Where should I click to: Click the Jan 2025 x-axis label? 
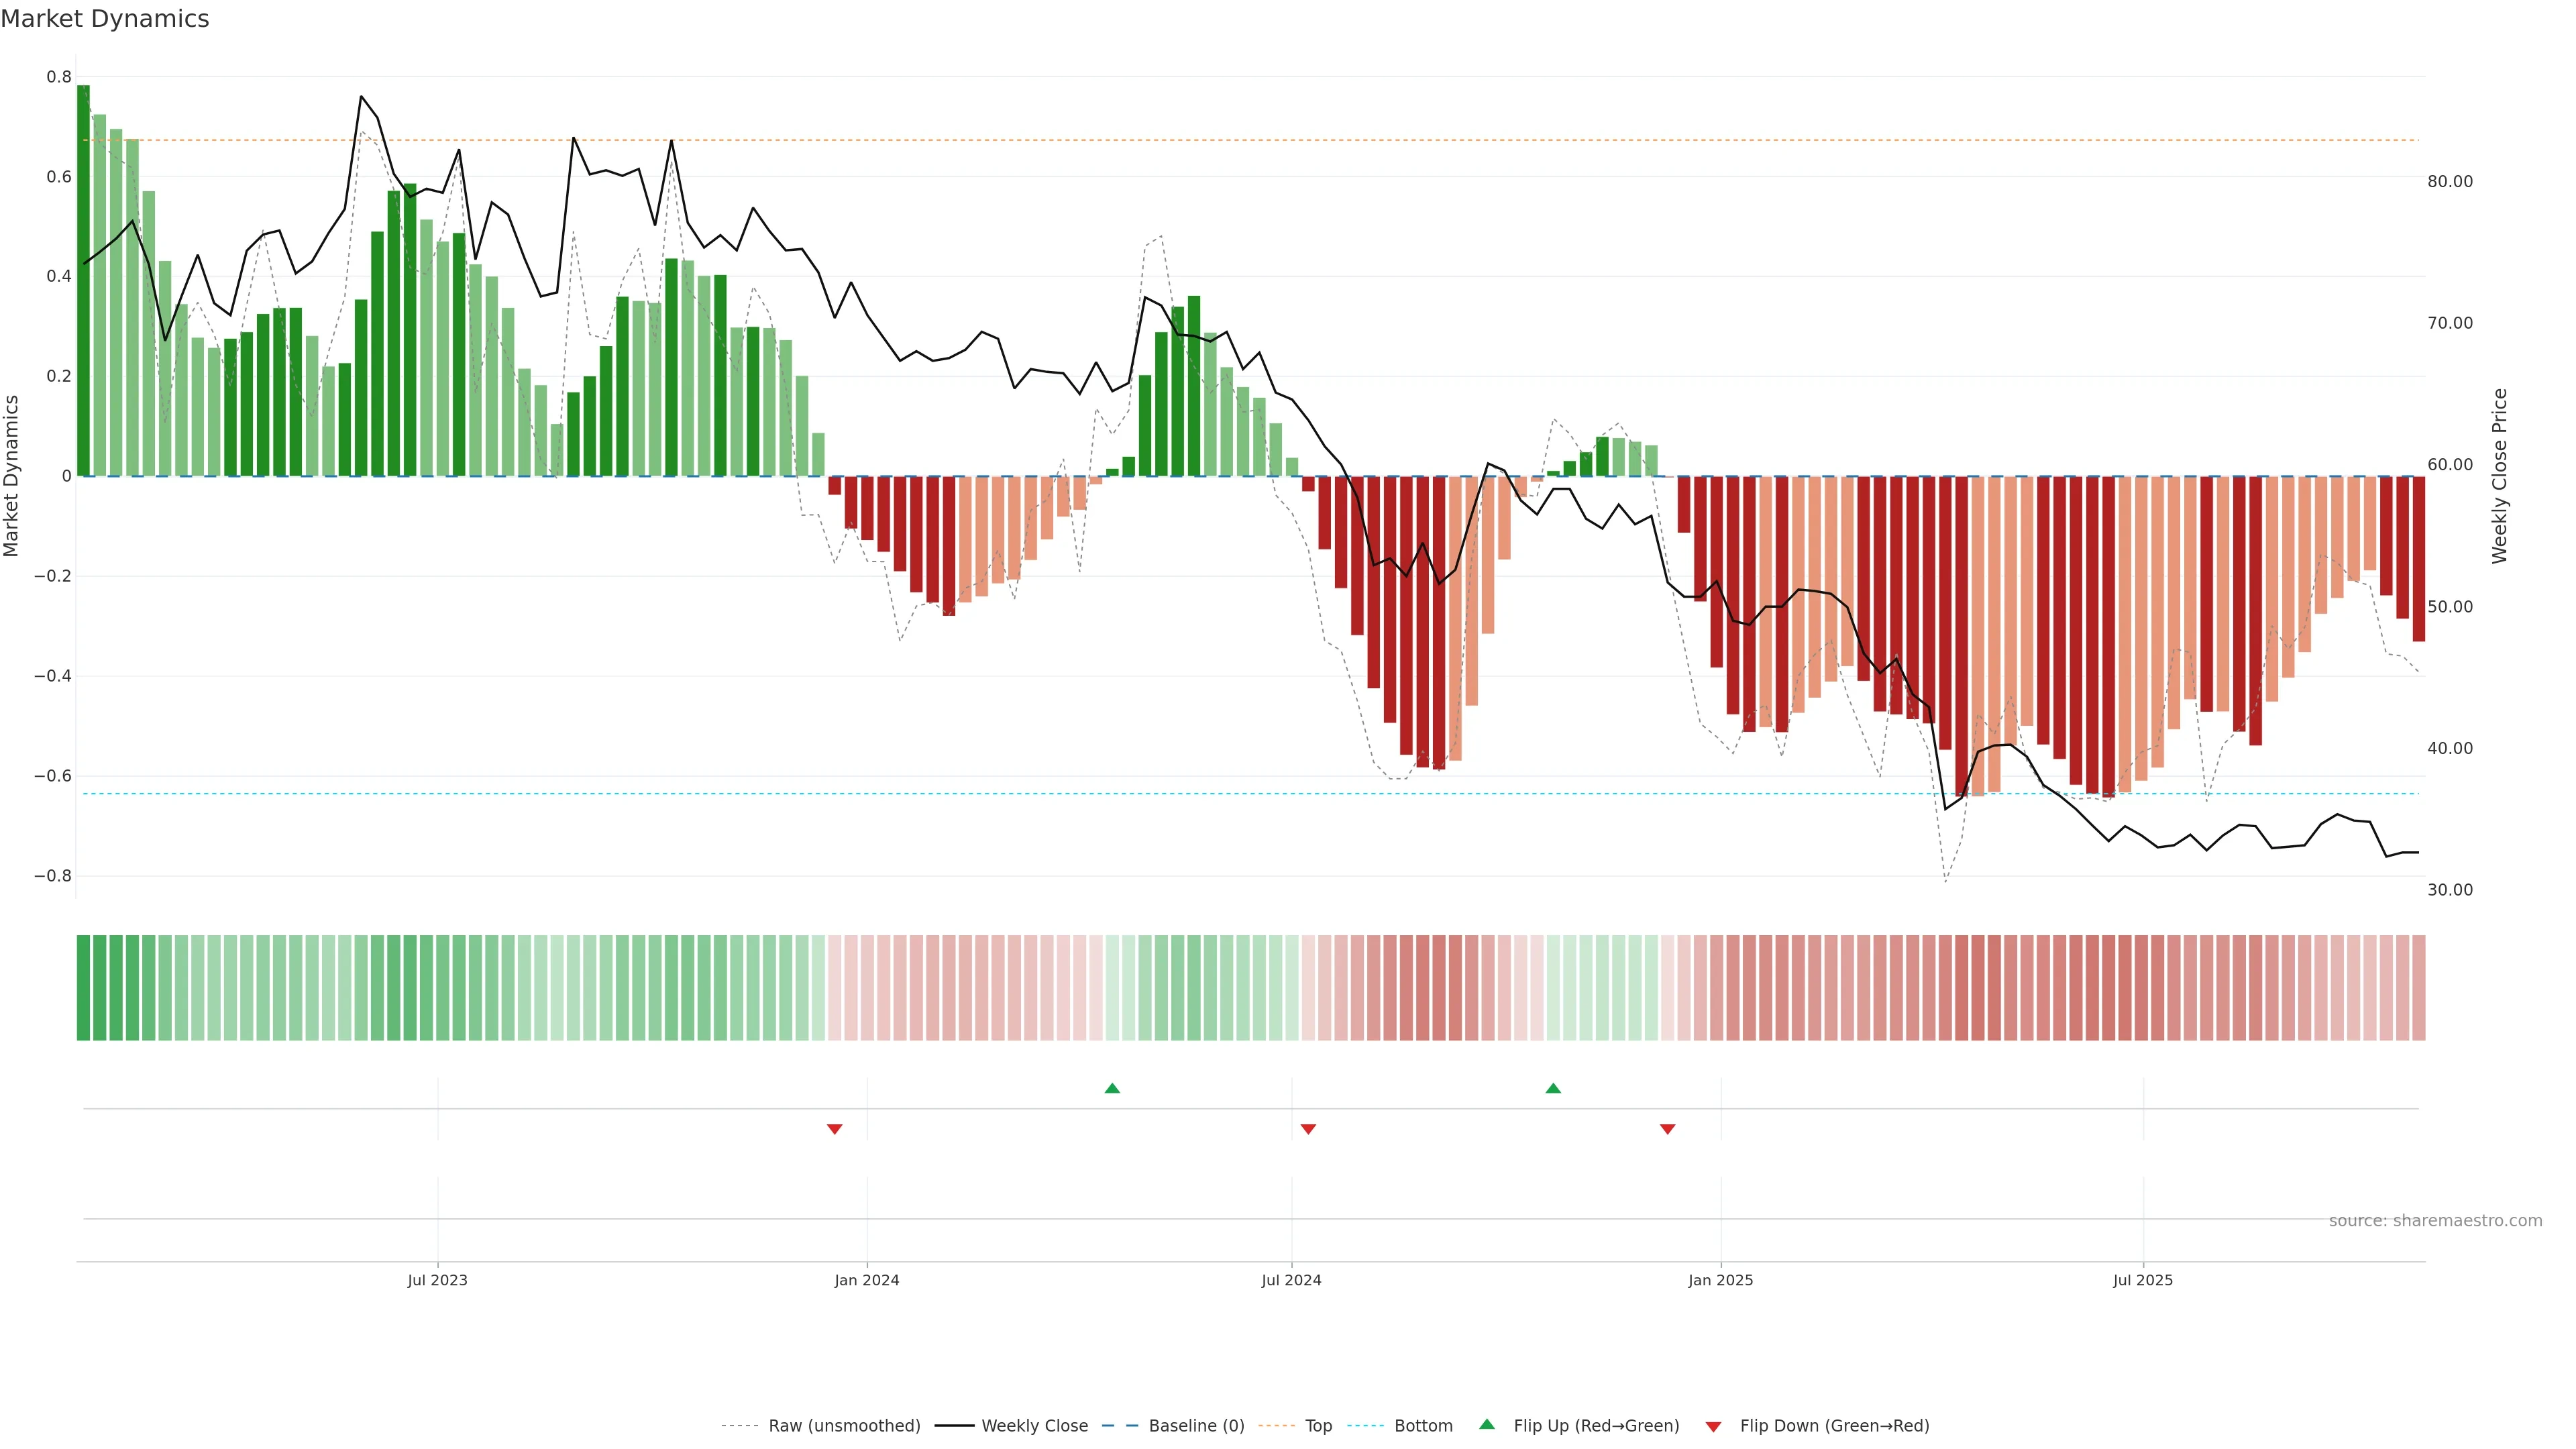click(x=1720, y=1280)
